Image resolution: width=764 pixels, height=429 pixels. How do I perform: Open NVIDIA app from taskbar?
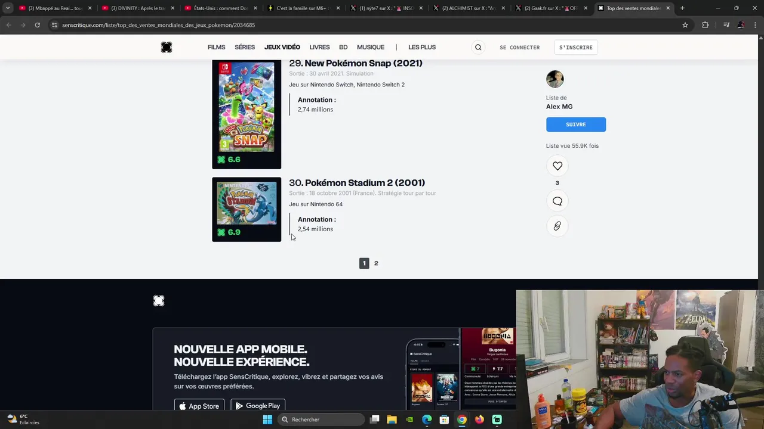[409, 419]
